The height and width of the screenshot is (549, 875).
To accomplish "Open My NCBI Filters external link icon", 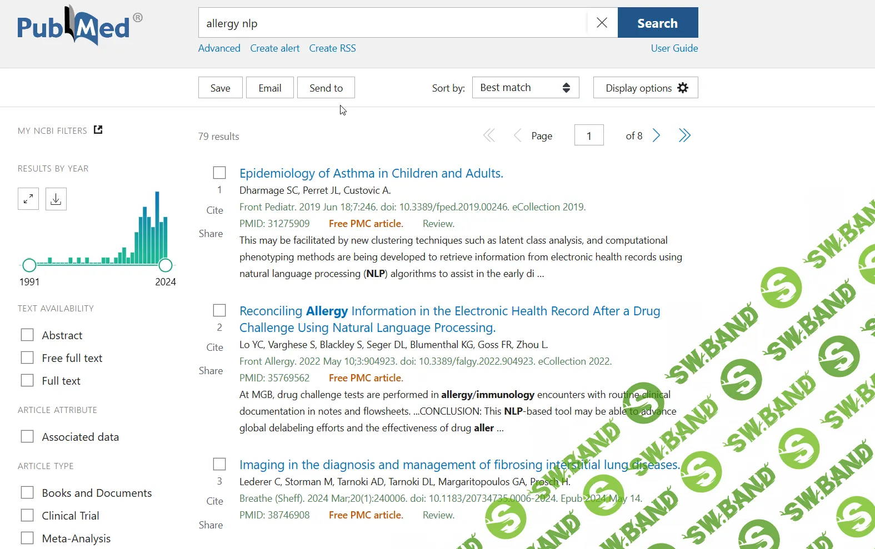I will point(98,130).
